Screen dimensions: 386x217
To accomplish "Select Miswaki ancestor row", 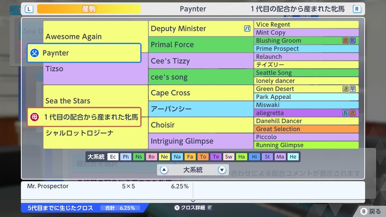I will tap(306, 105).
